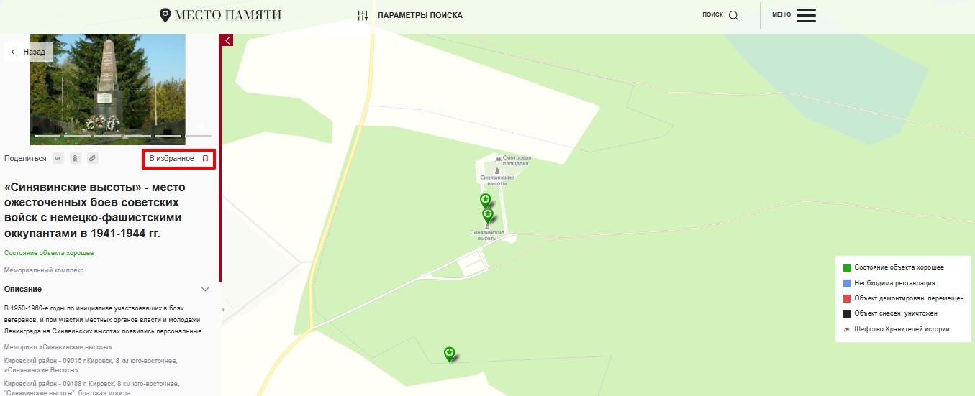This screenshot has height=396, width=975.
Task: Click the search parameters sliders icon
Action: [363, 15]
